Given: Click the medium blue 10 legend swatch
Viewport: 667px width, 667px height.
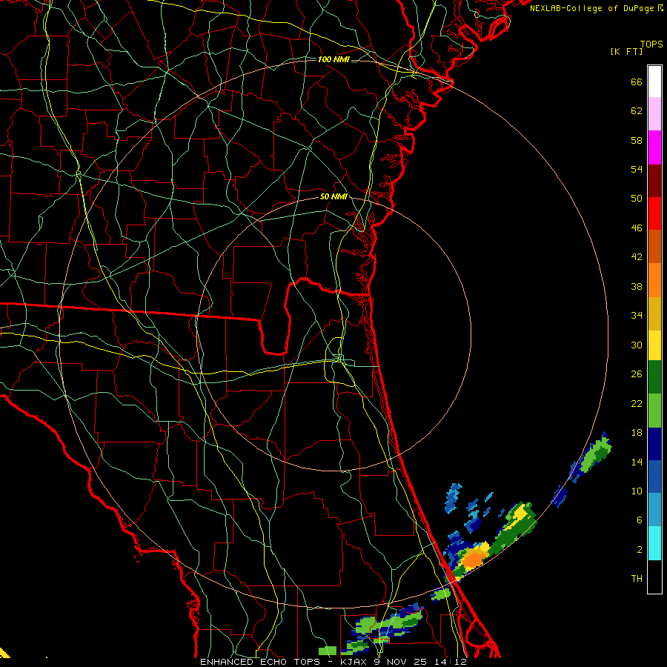Looking at the screenshot, I should 654,477.
